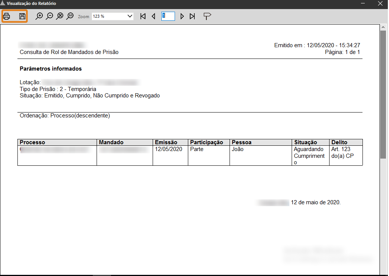Click the magnifier icon with the X
This screenshot has width=389, height=276.
[59, 16]
